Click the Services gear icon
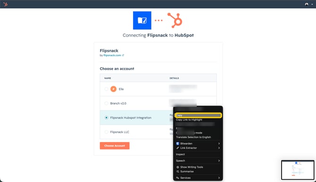This screenshot has height=182, width=316. pos(177,178)
